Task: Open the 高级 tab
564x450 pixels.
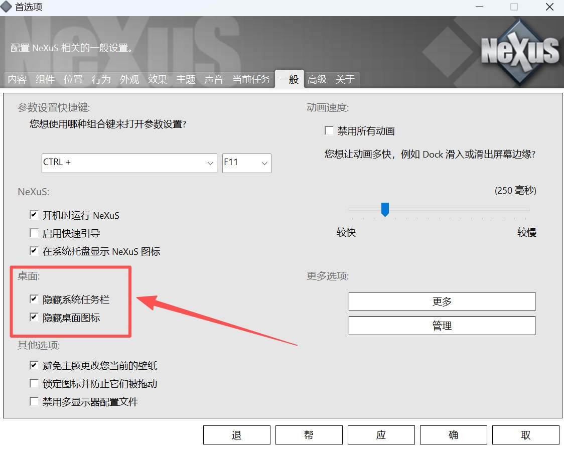Action: (317, 79)
